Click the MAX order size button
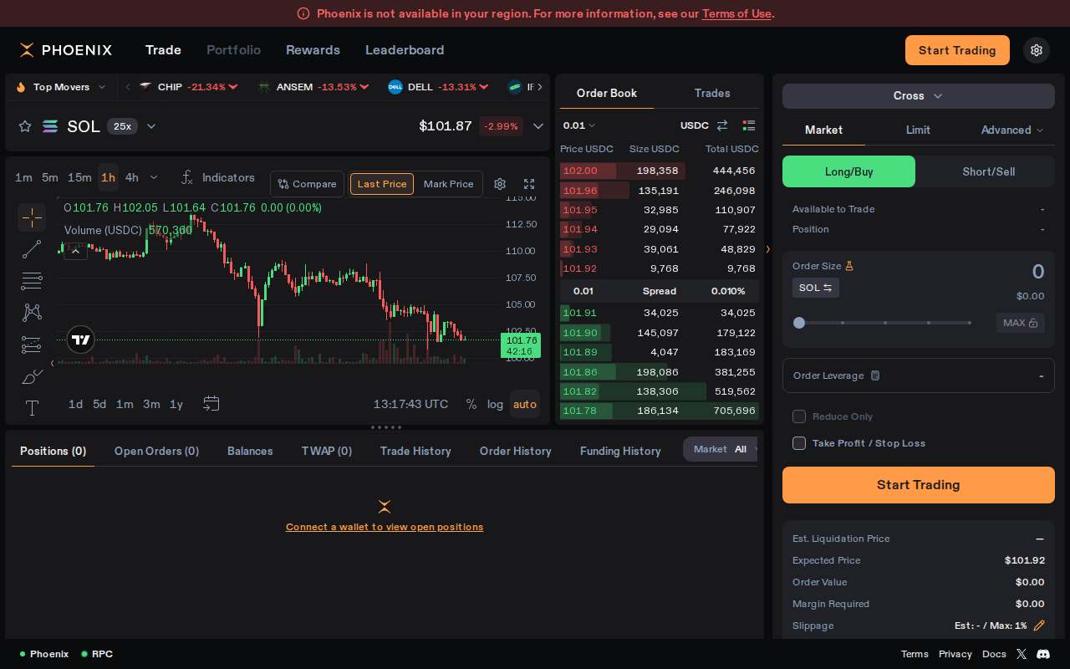This screenshot has height=669, width=1070. click(1021, 323)
